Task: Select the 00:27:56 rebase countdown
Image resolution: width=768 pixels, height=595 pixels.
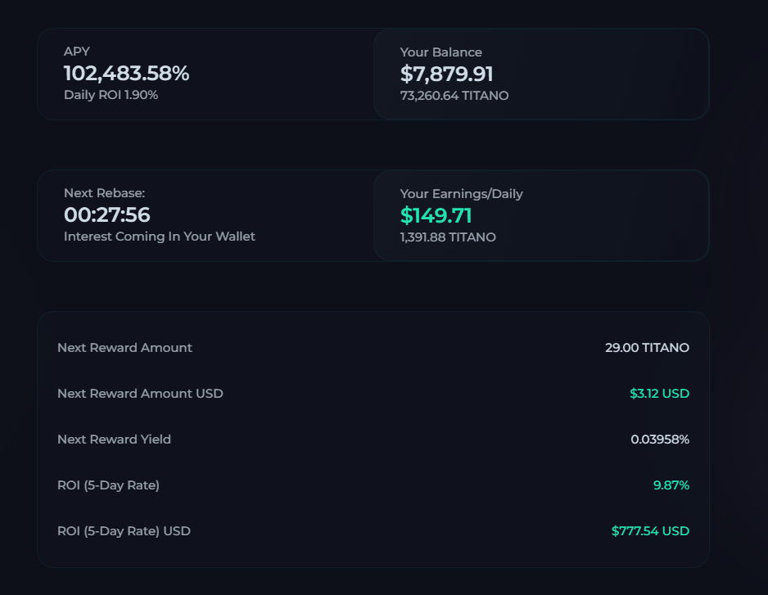Action: [106, 214]
